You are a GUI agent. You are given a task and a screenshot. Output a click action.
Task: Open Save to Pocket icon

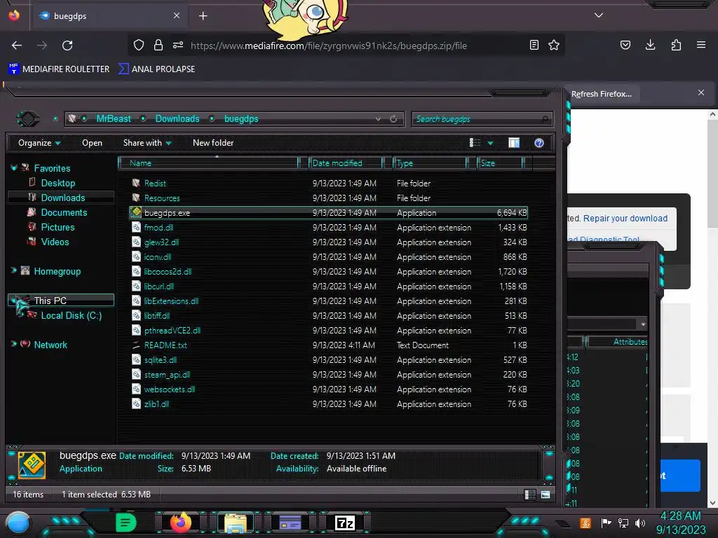(x=625, y=45)
